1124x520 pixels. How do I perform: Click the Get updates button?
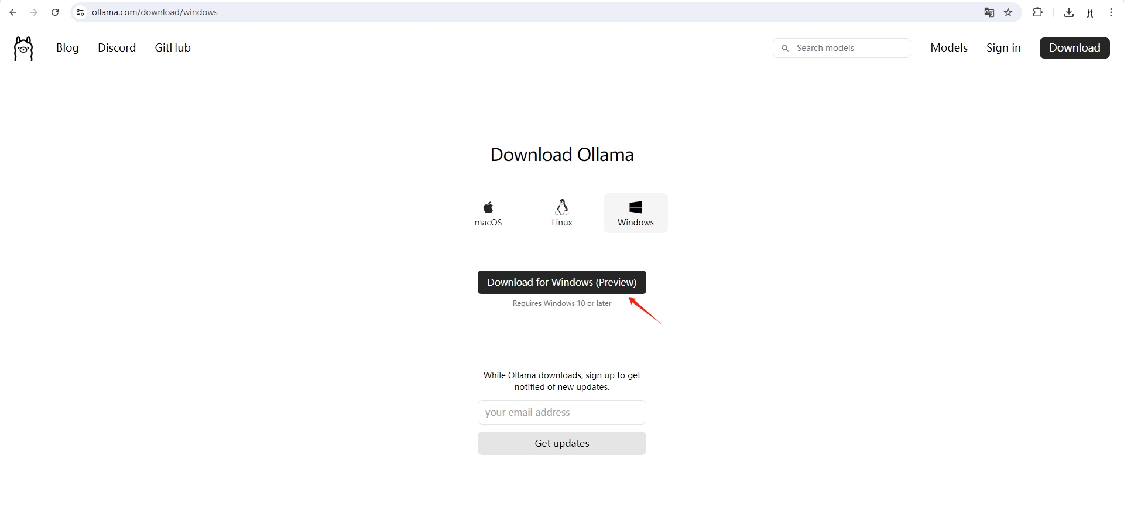tap(562, 443)
